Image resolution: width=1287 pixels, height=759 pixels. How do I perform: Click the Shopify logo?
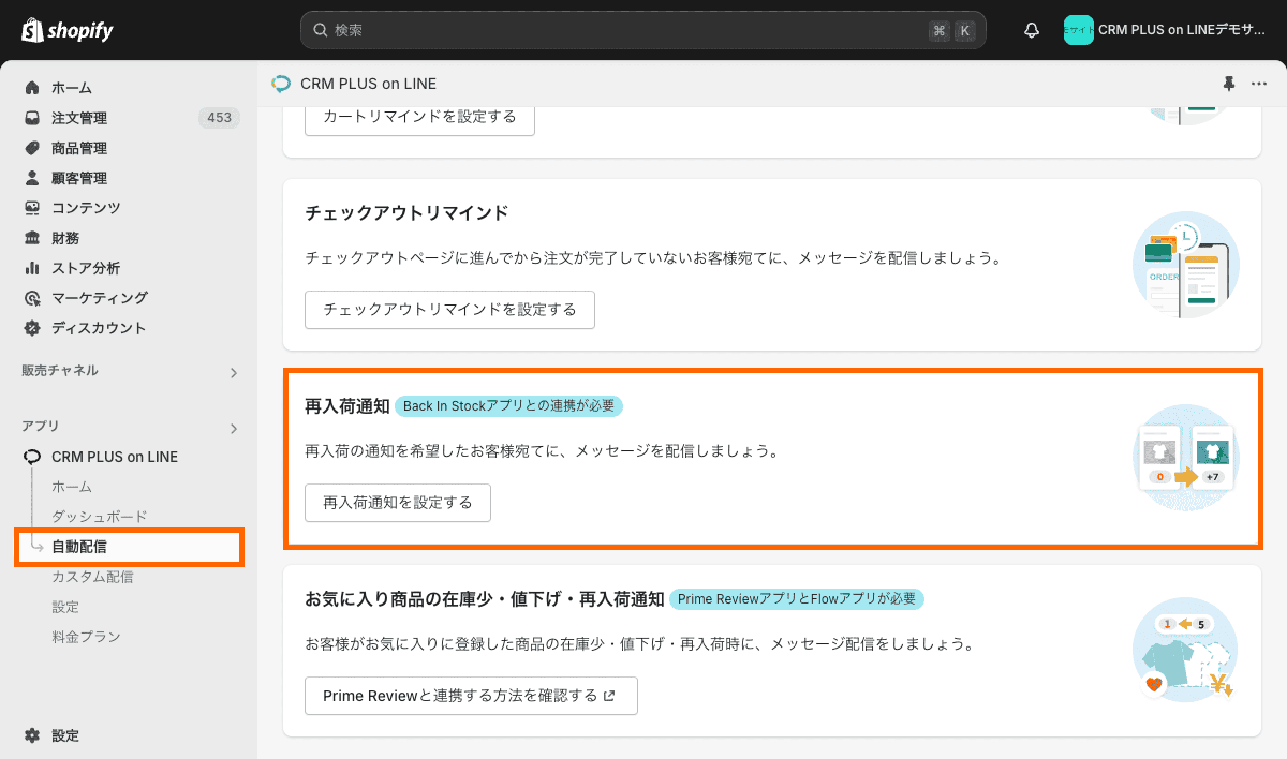[x=67, y=30]
